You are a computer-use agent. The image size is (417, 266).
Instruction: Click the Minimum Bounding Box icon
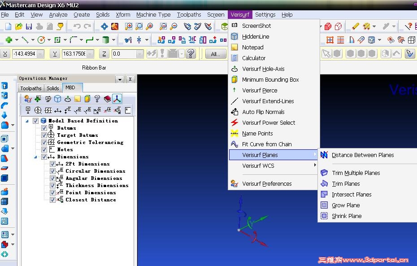tap(235, 79)
